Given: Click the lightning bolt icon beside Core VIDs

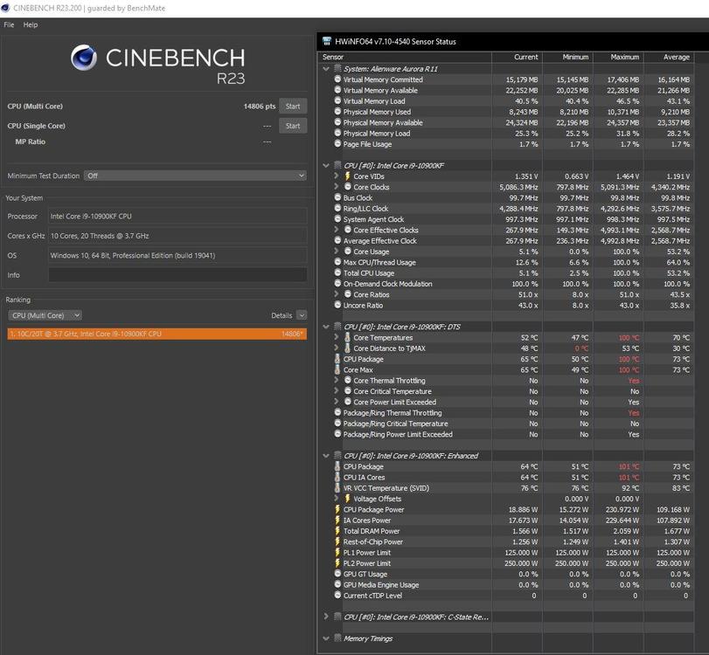Looking at the screenshot, I should pyautogui.click(x=347, y=176).
